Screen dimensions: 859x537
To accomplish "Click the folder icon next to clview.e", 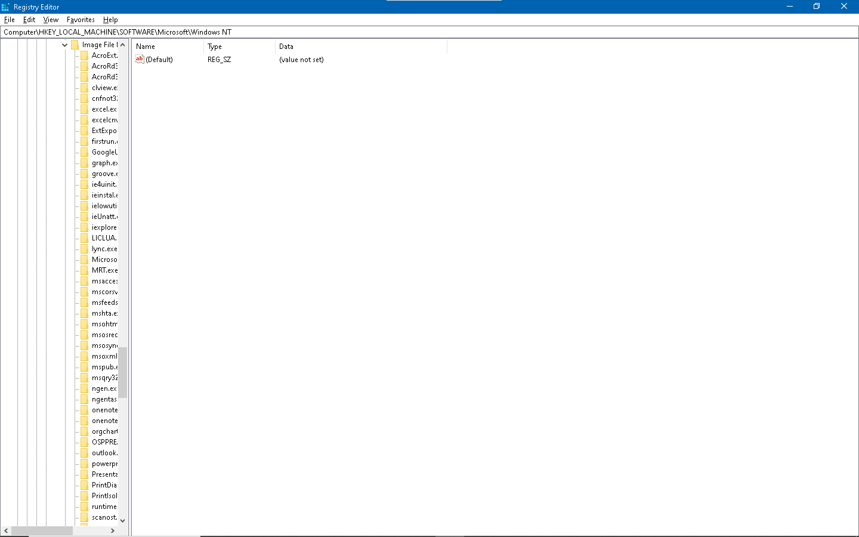I will 84,88.
